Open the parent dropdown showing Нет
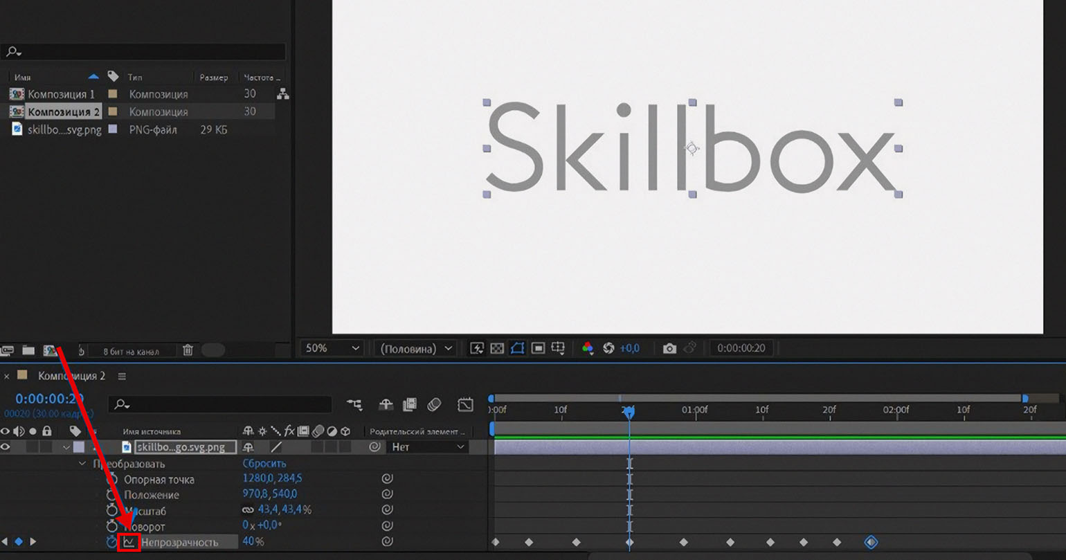The width and height of the screenshot is (1066, 560). (428, 447)
